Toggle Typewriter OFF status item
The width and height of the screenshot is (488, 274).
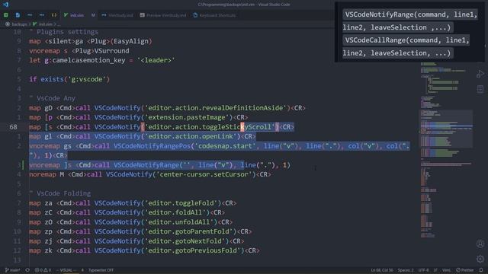(101, 270)
